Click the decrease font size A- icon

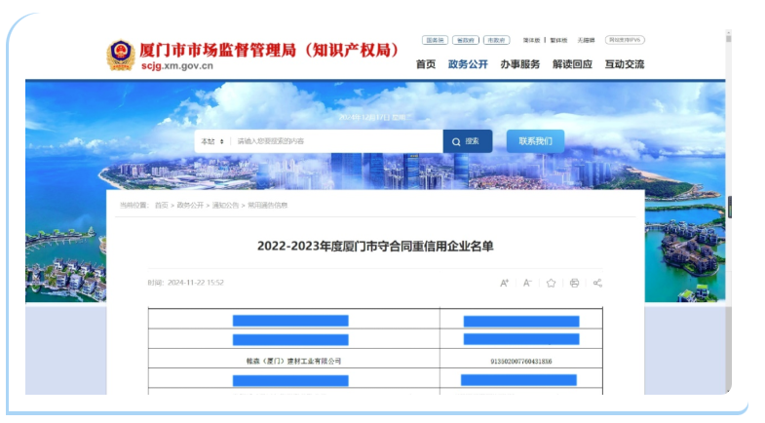pyautogui.click(x=527, y=283)
